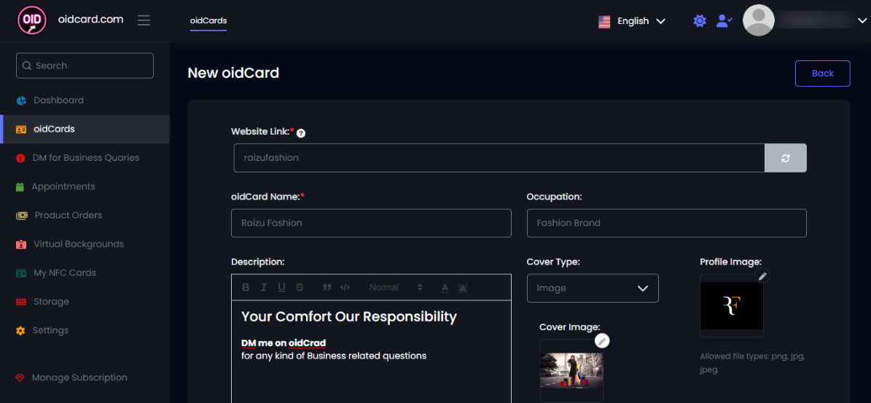Insert a blockquote using the quote icon
Viewport: 871px width, 403px height.
[327, 287]
